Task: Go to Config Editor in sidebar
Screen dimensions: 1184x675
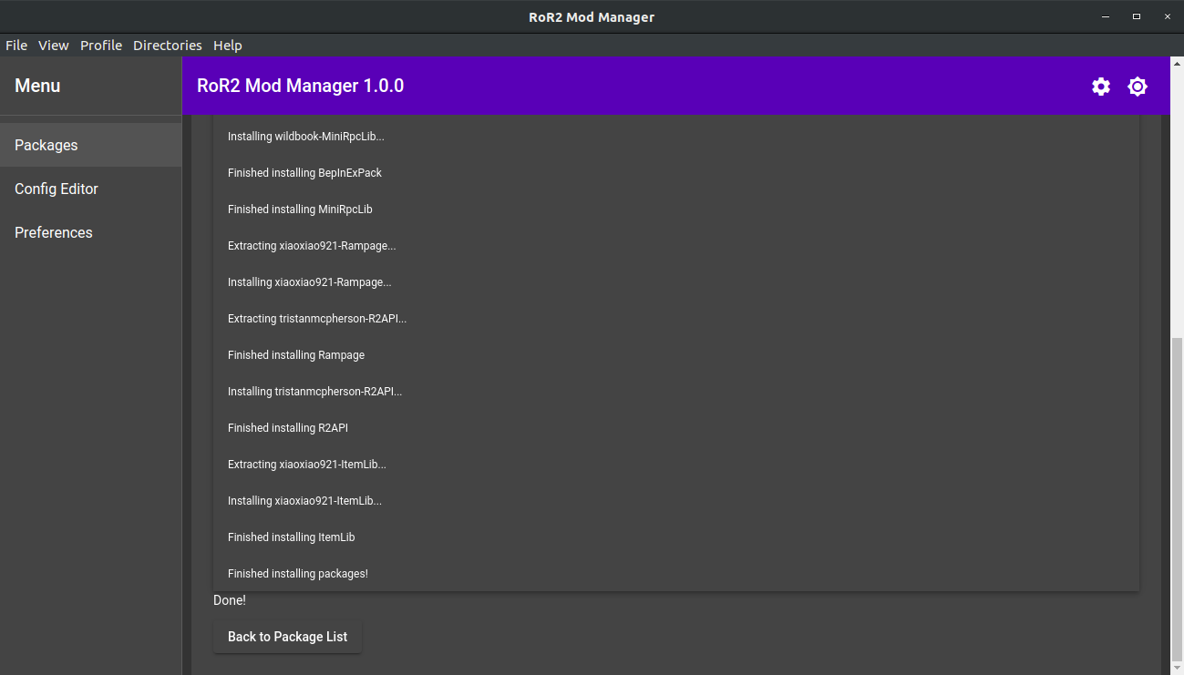Action: click(57, 189)
